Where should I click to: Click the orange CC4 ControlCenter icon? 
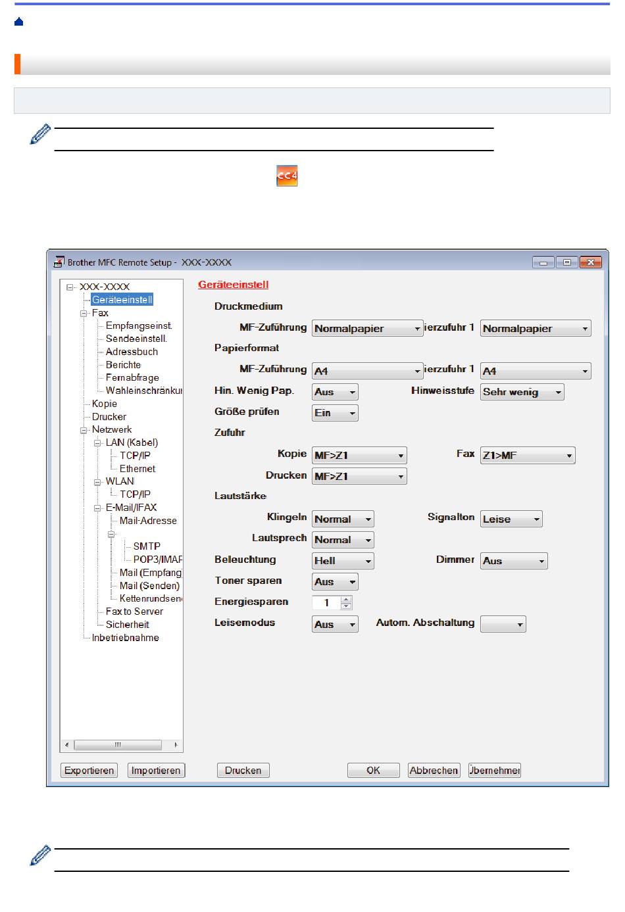pos(287,176)
